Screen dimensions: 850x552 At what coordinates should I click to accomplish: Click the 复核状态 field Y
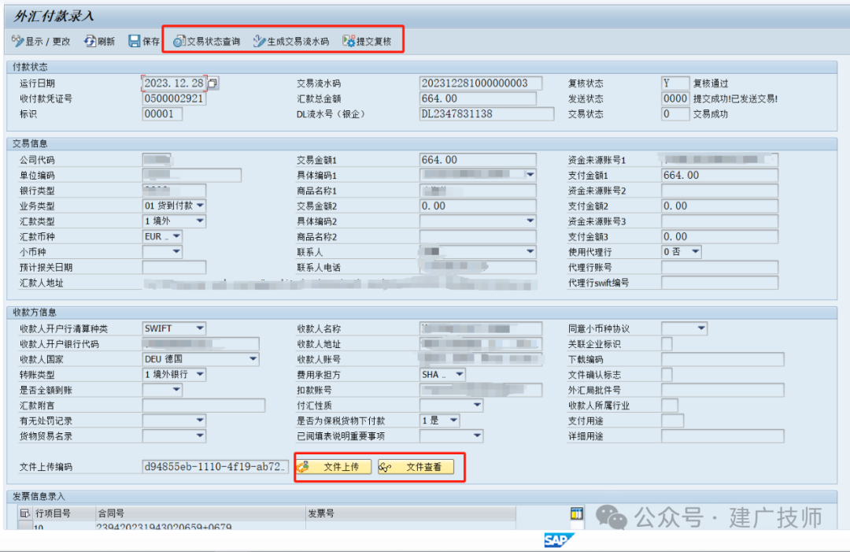click(675, 83)
